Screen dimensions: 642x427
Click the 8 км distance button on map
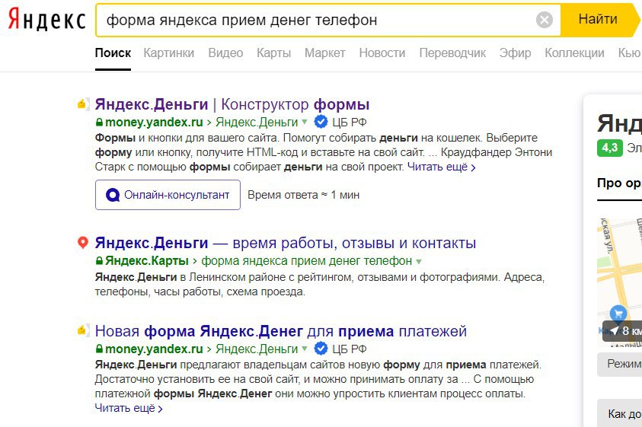(x=622, y=331)
